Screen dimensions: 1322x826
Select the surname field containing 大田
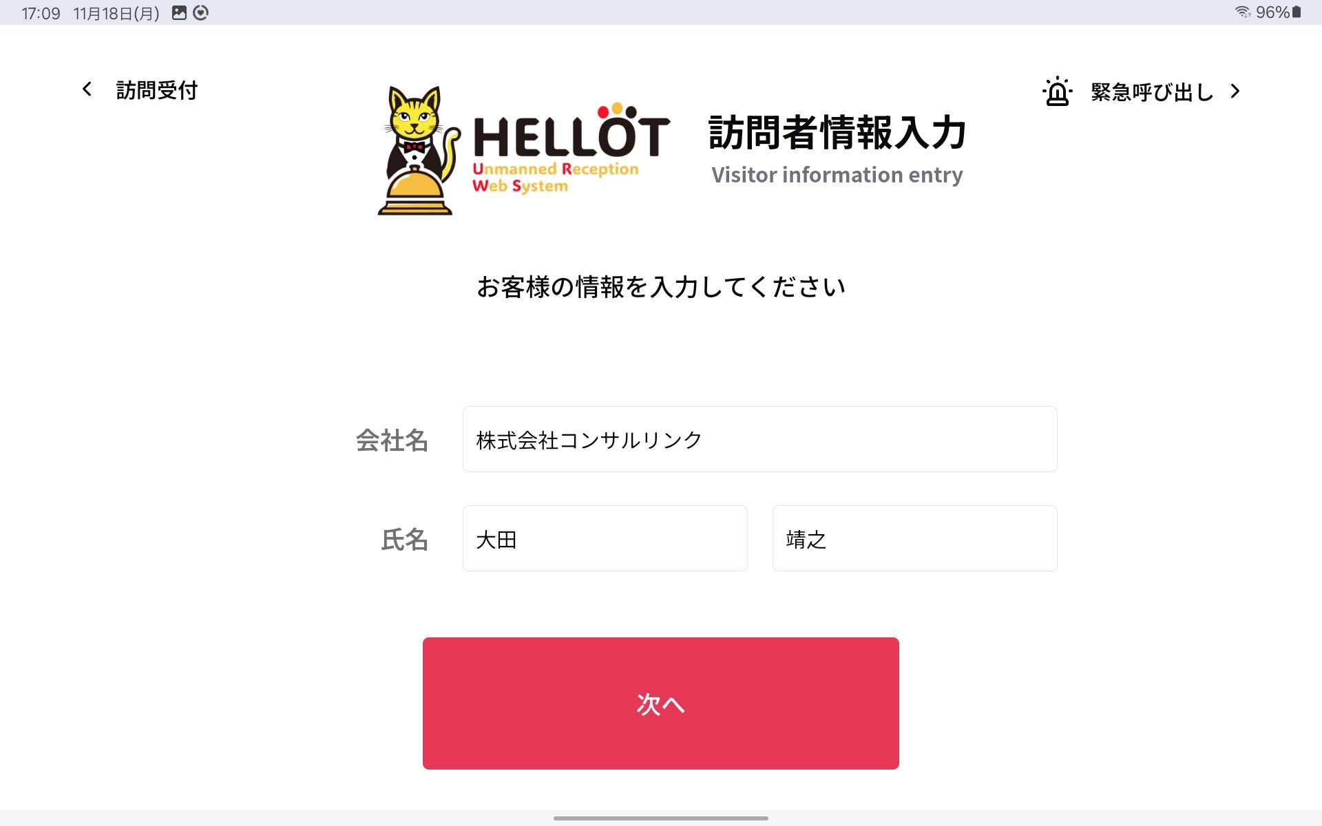(605, 538)
